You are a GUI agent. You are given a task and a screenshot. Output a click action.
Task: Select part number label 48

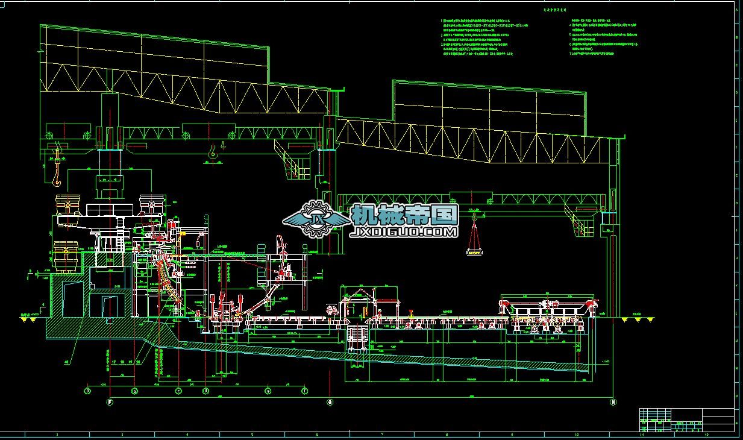(66, 362)
